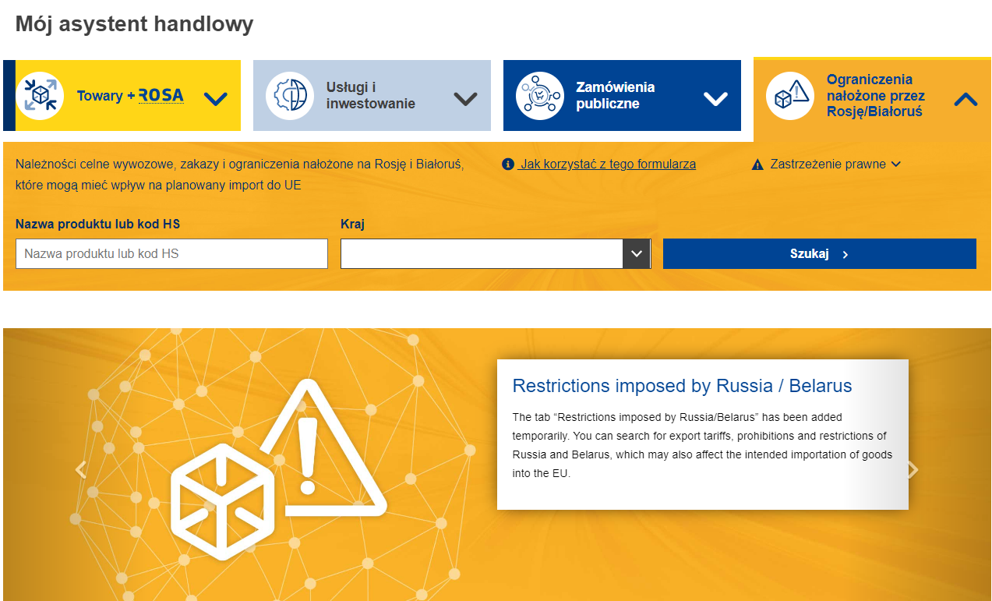Click the info icon beside Jak korzystać
992x601 pixels.
tap(508, 164)
